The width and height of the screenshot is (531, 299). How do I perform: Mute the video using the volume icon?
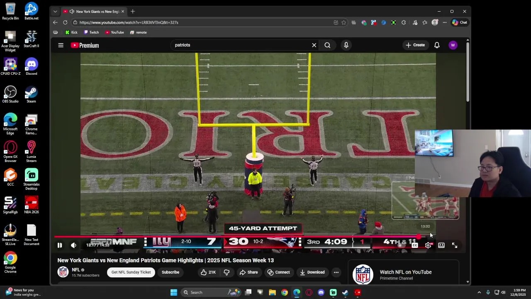(x=73, y=245)
